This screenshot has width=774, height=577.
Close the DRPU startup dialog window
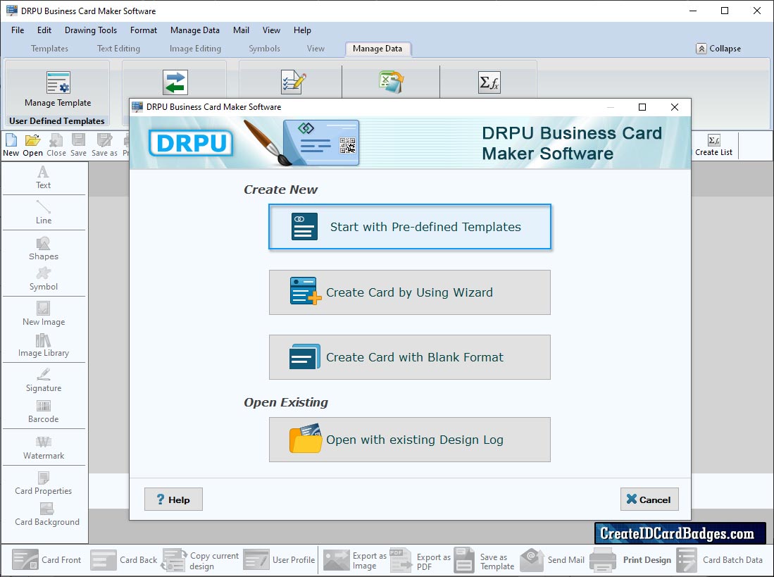[674, 107]
